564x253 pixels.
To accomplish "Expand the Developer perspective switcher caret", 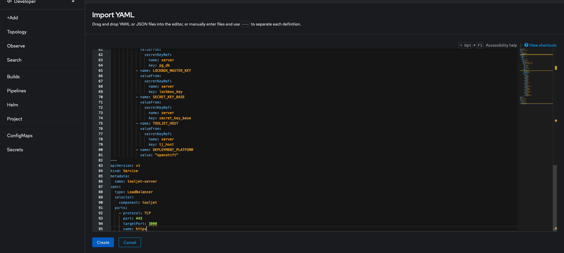I will click(73, 1).
